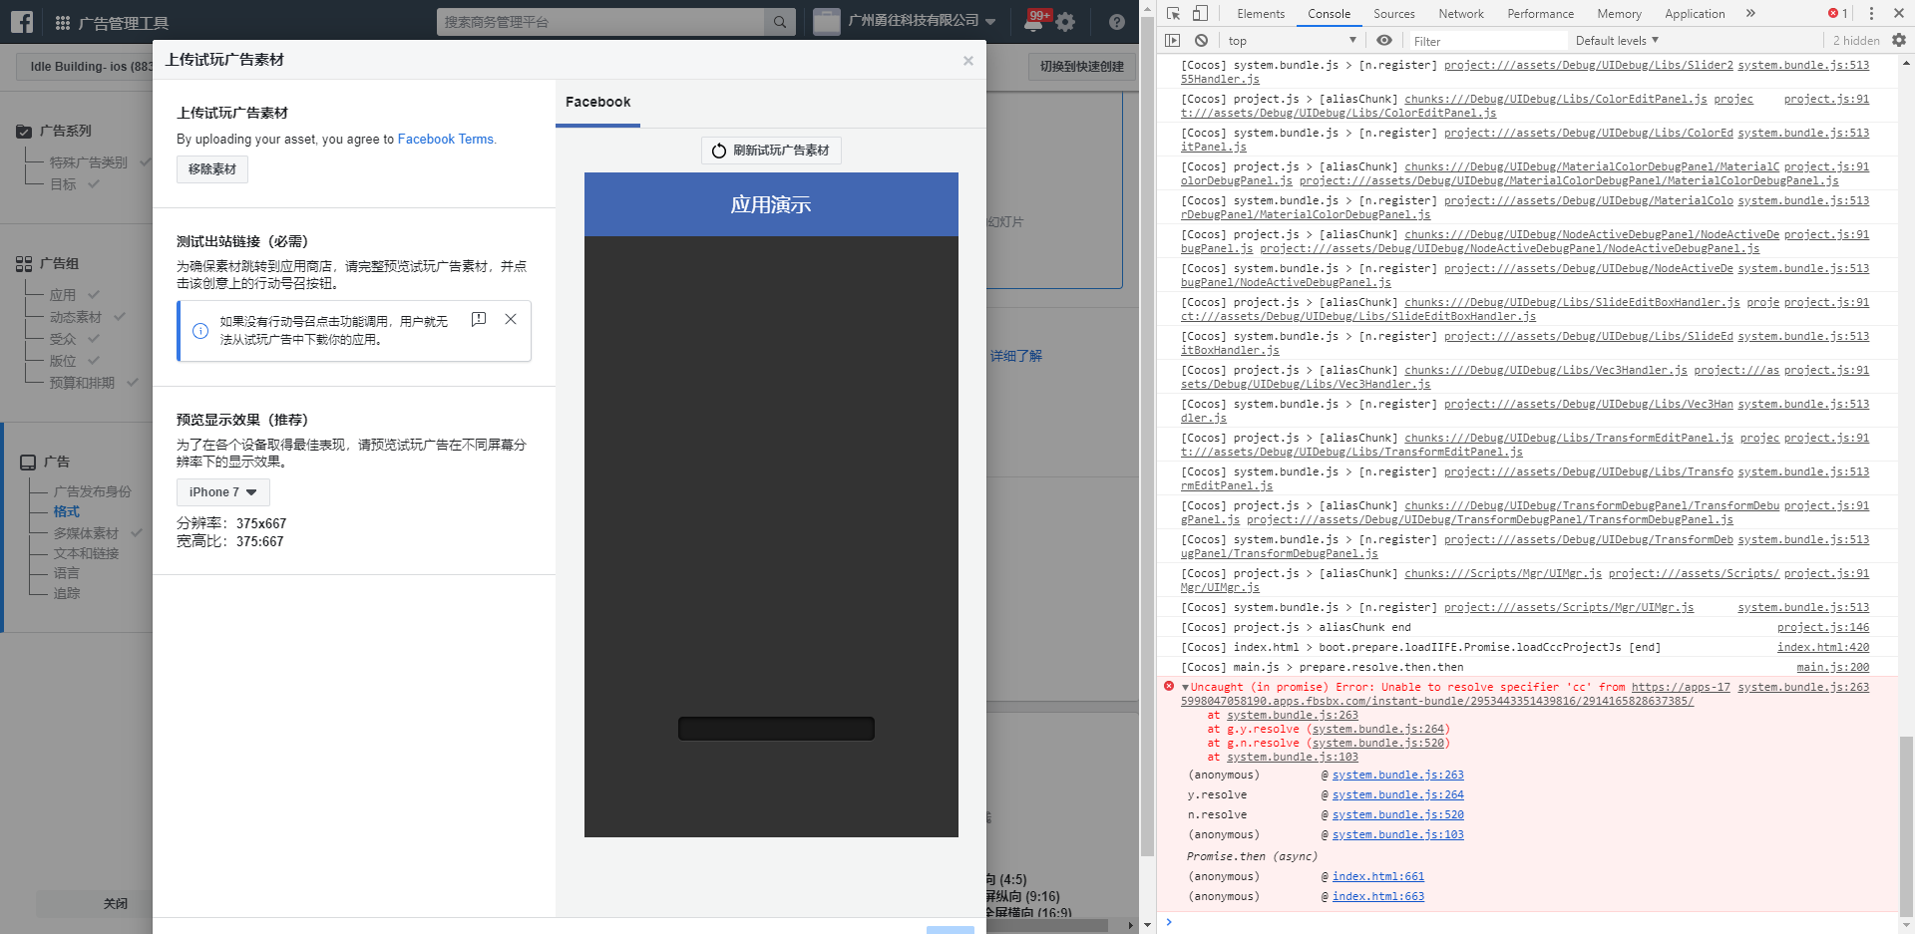The width and height of the screenshot is (1915, 934).
Task: Open the index.html:661 source link
Action: (1378, 877)
